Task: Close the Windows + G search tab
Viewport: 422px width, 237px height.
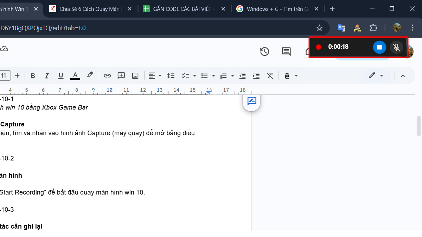Action: pos(316,9)
